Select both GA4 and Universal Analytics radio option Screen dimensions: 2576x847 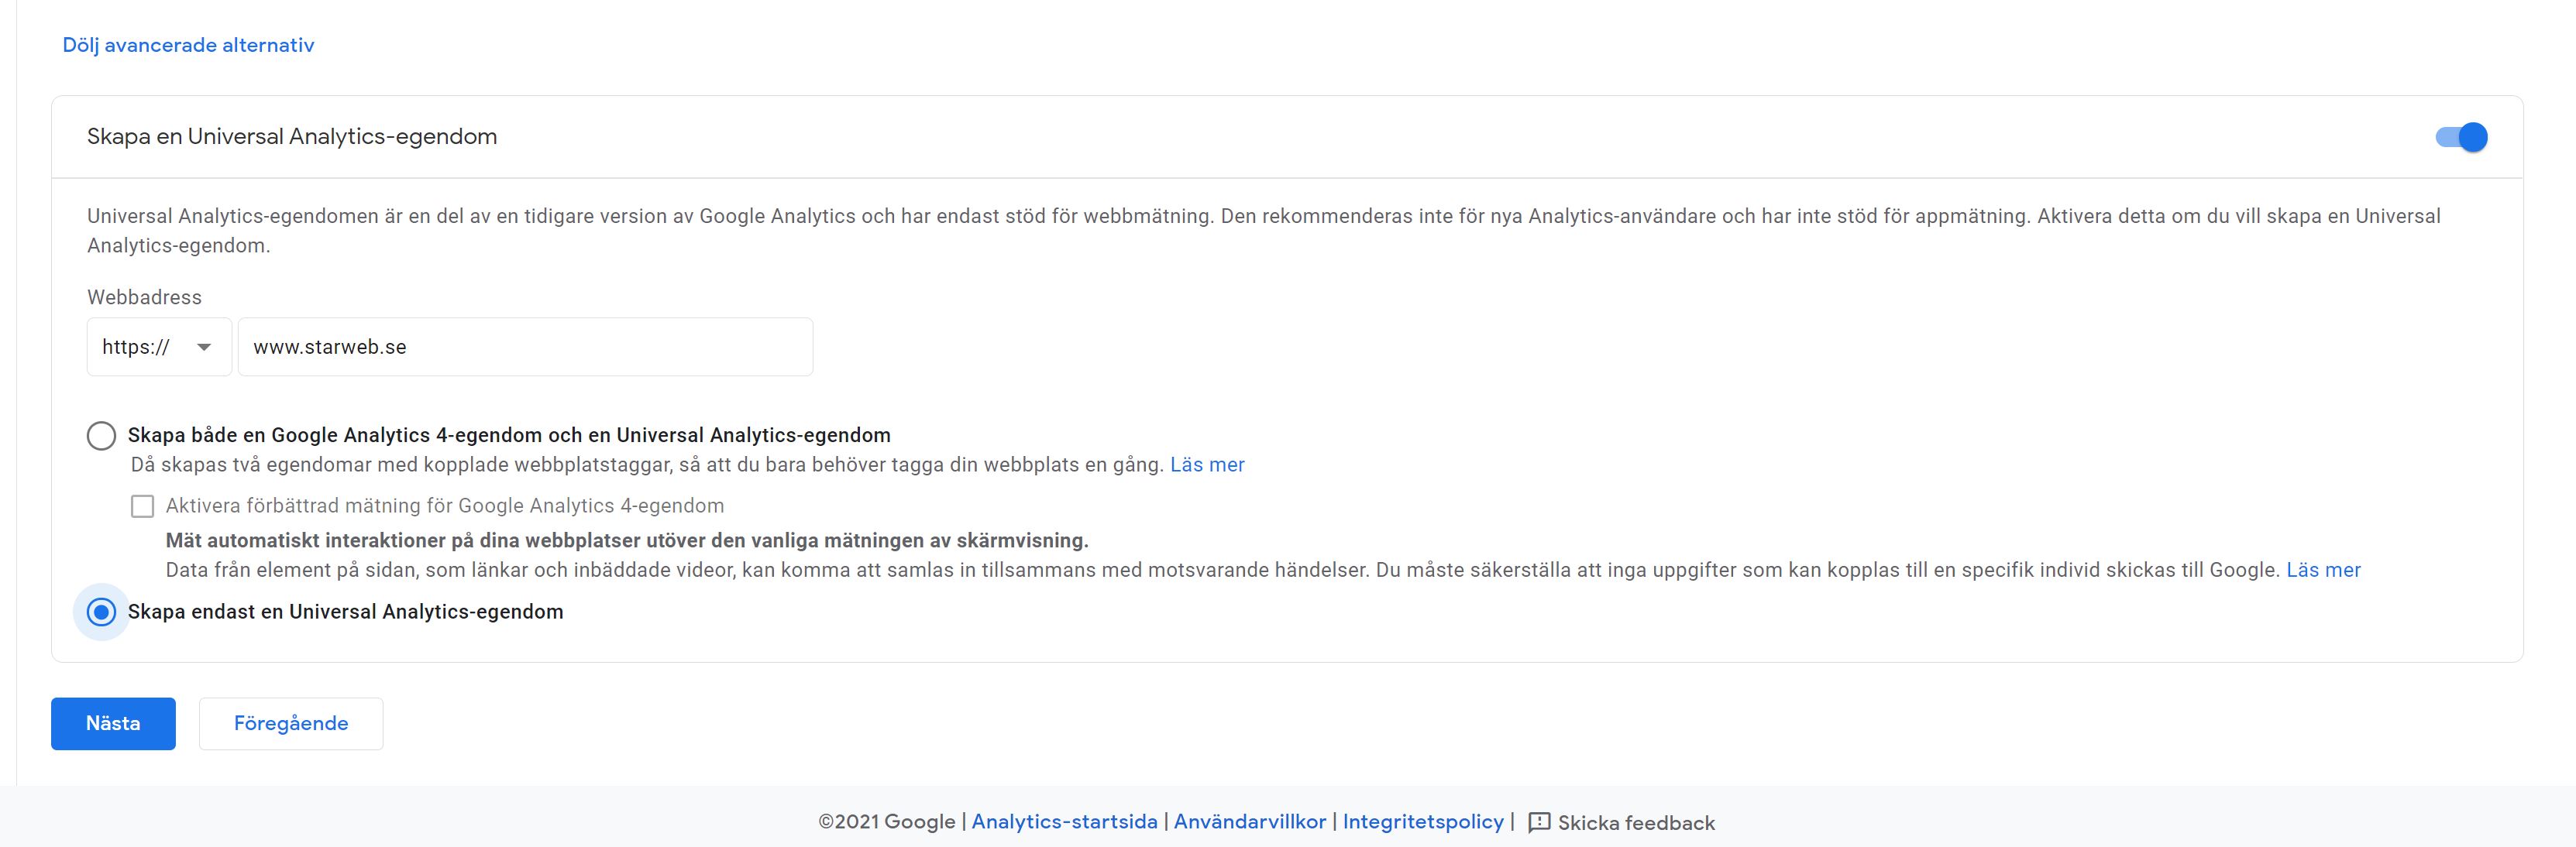click(x=101, y=435)
